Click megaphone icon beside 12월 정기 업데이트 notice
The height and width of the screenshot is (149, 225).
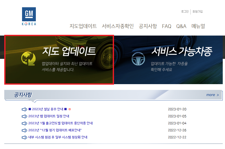point(24,130)
